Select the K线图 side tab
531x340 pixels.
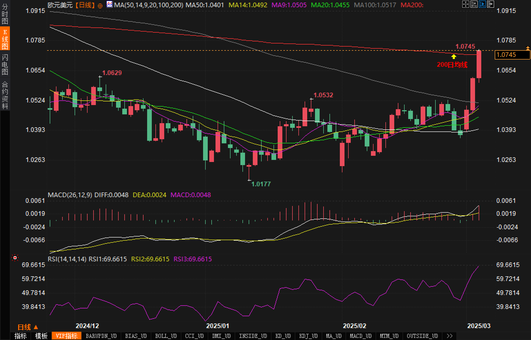click(x=5, y=39)
